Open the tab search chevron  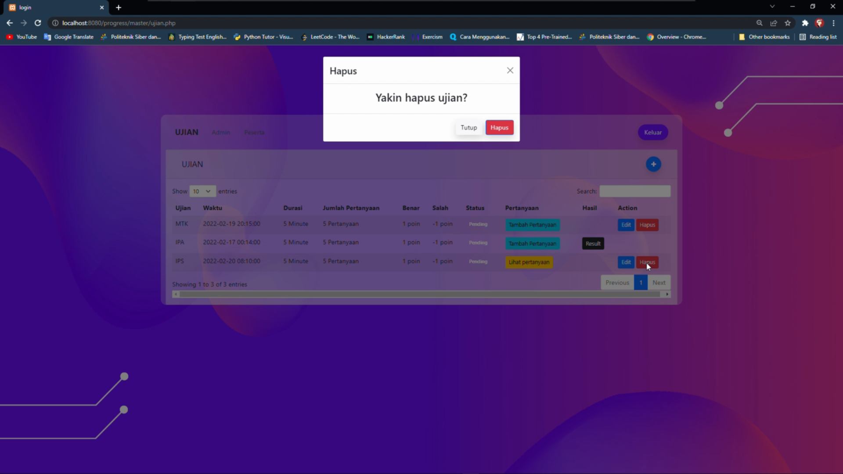[771, 6]
